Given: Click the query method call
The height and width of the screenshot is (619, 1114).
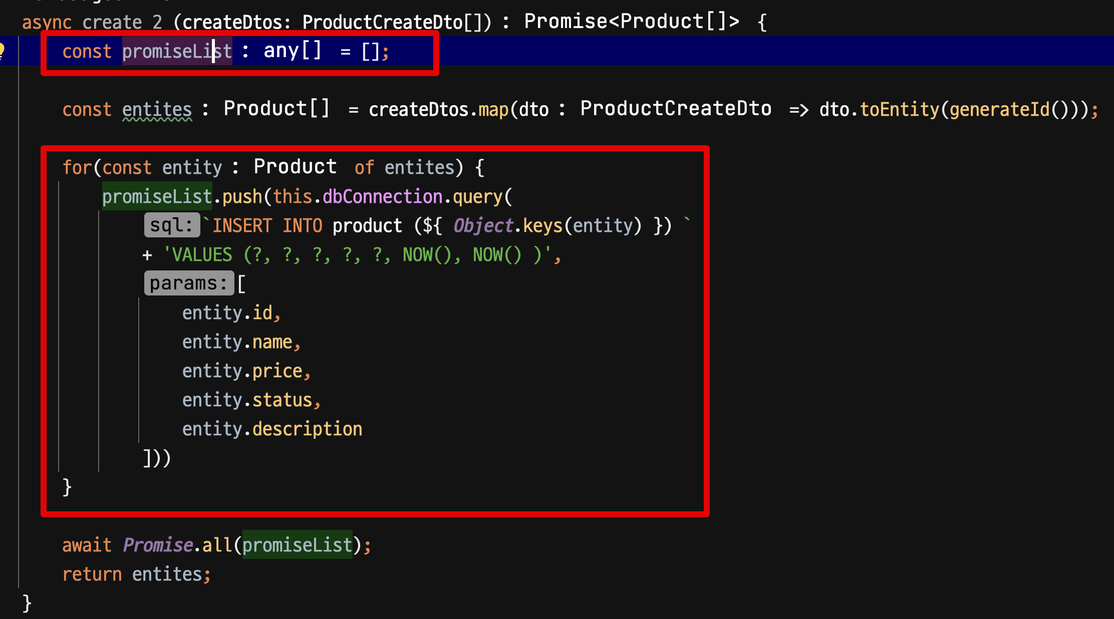Looking at the screenshot, I should point(477,196).
